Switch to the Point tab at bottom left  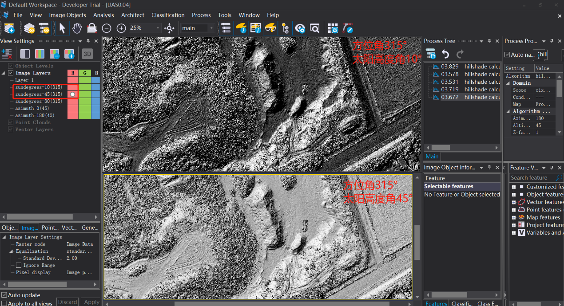click(50, 228)
